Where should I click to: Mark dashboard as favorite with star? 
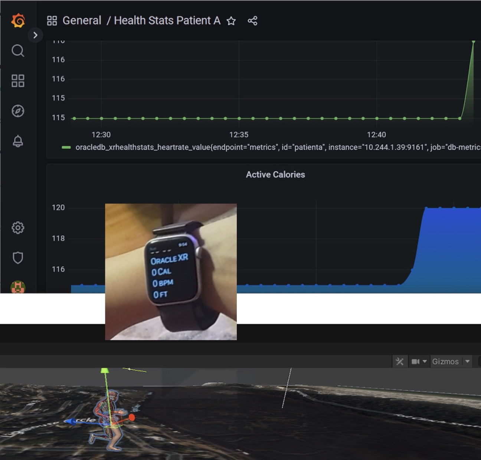[x=231, y=21]
